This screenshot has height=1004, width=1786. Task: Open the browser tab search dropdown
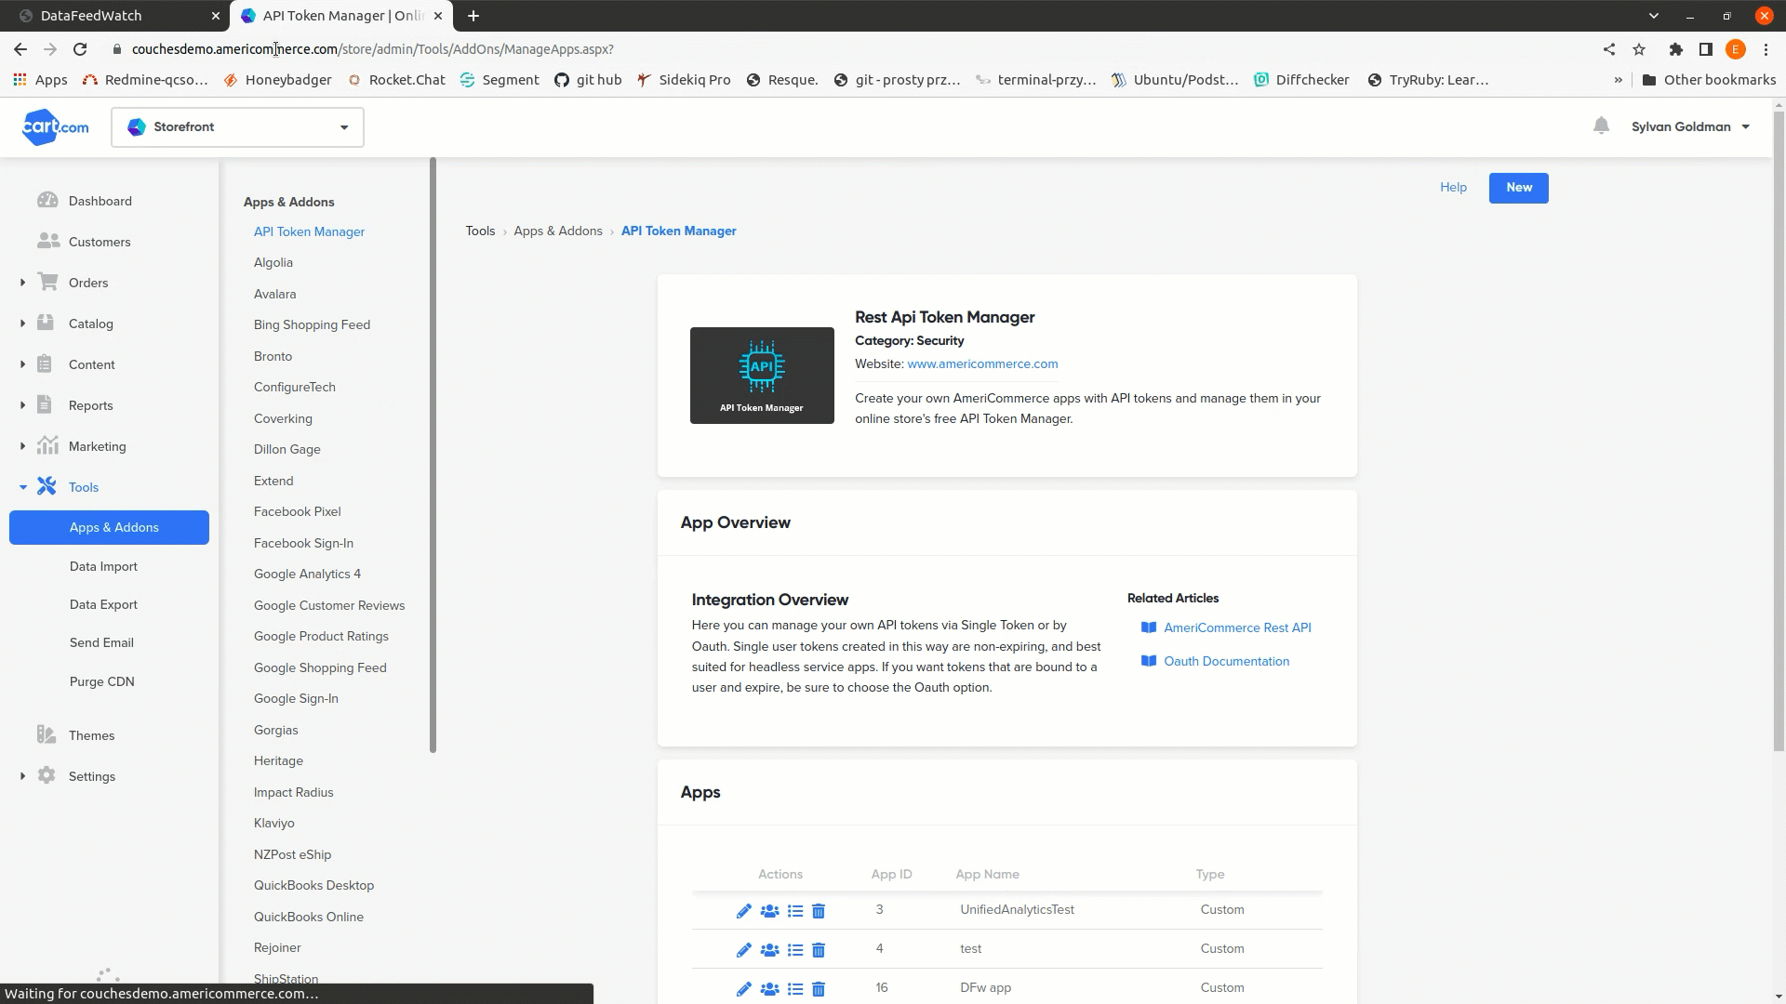(1653, 16)
